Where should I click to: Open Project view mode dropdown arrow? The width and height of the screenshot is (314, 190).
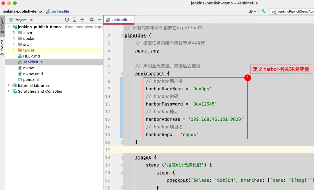pyautogui.click(x=31, y=20)
